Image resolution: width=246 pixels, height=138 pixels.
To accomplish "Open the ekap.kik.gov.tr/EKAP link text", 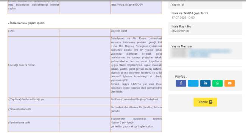I will coord(127,5).
